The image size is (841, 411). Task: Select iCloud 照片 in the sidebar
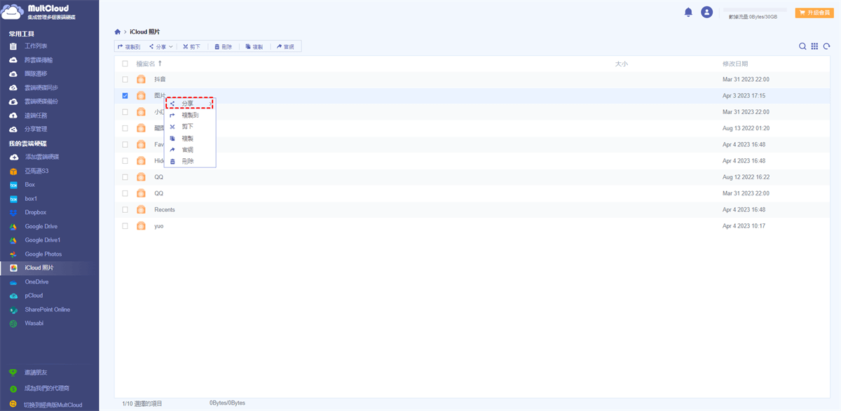pos(49,268)
